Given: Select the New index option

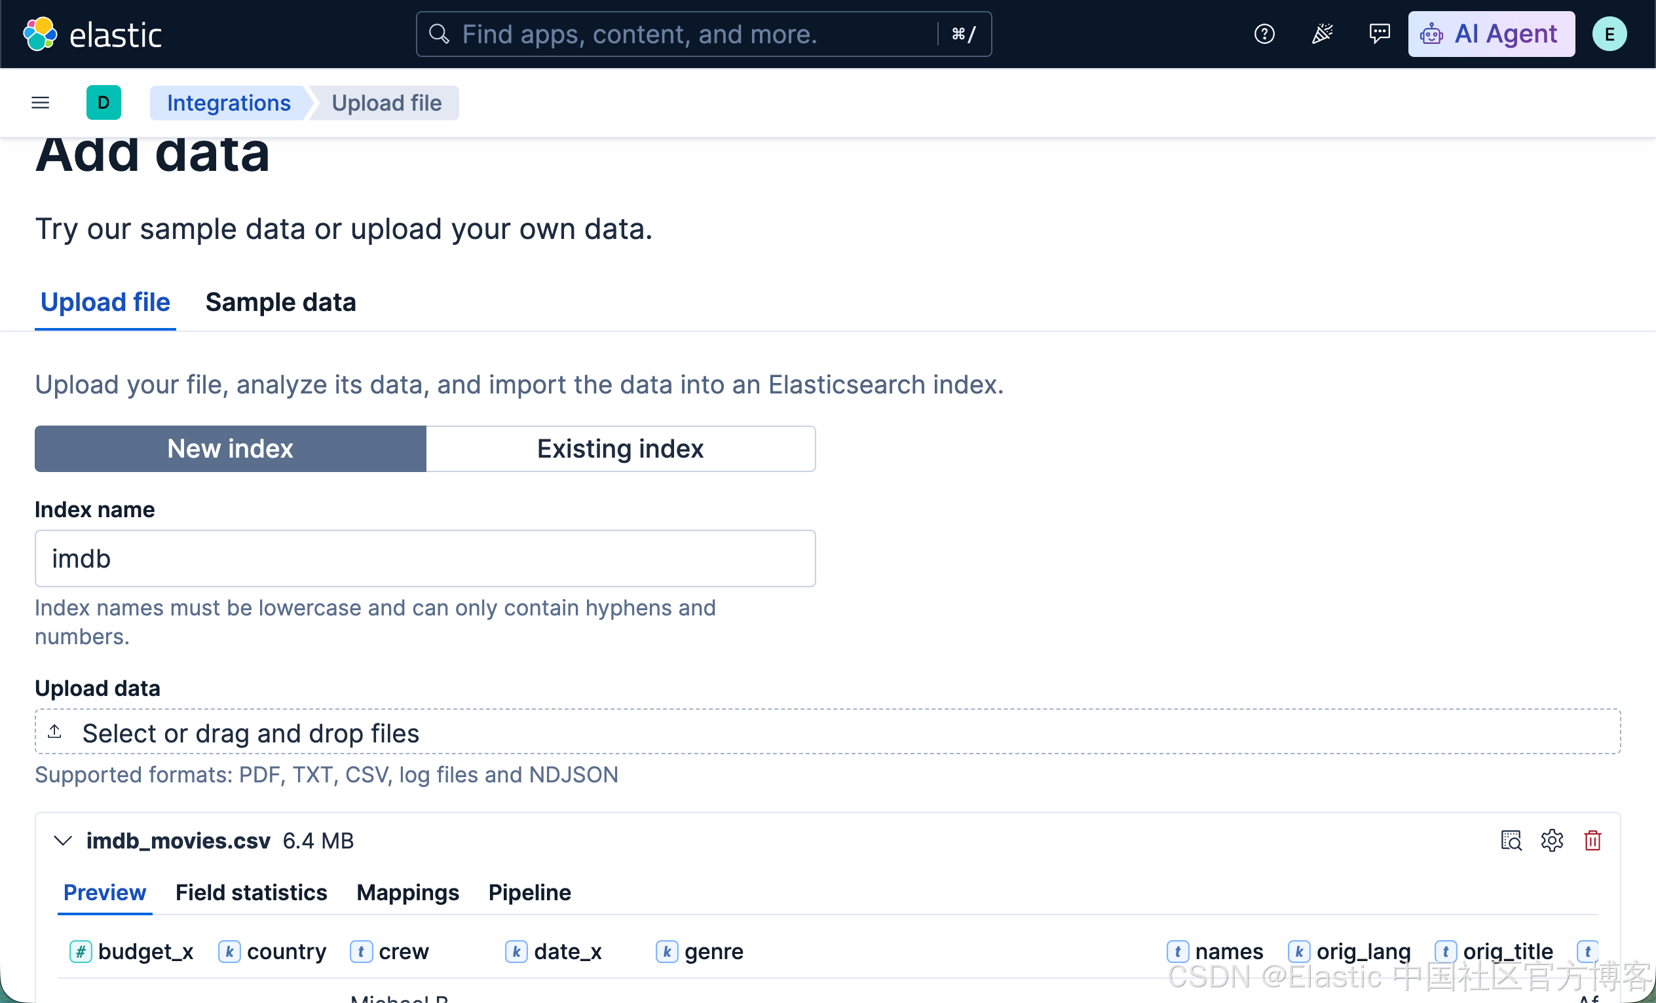Looking at the screenshot, I should 231,448.
